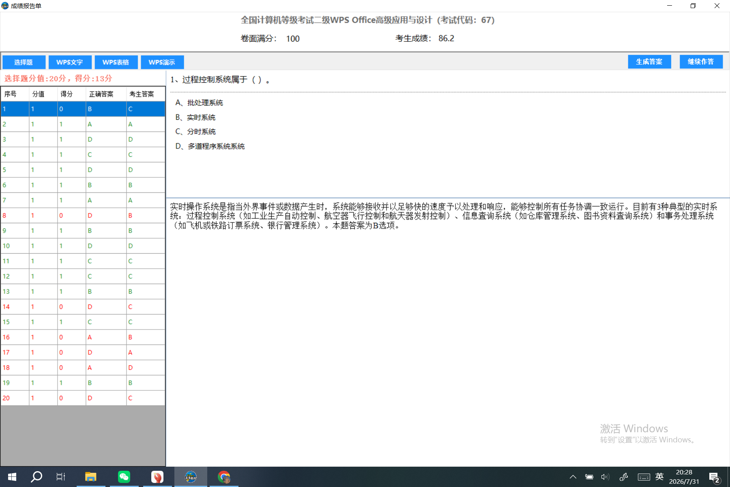The height and width of the screenshot is (487, 730).
Task: Click the 继续作答 button
Action: (x=701, y=62)
